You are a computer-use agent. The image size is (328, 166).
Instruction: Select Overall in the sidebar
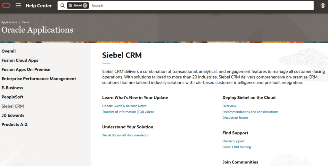[9, 51]
